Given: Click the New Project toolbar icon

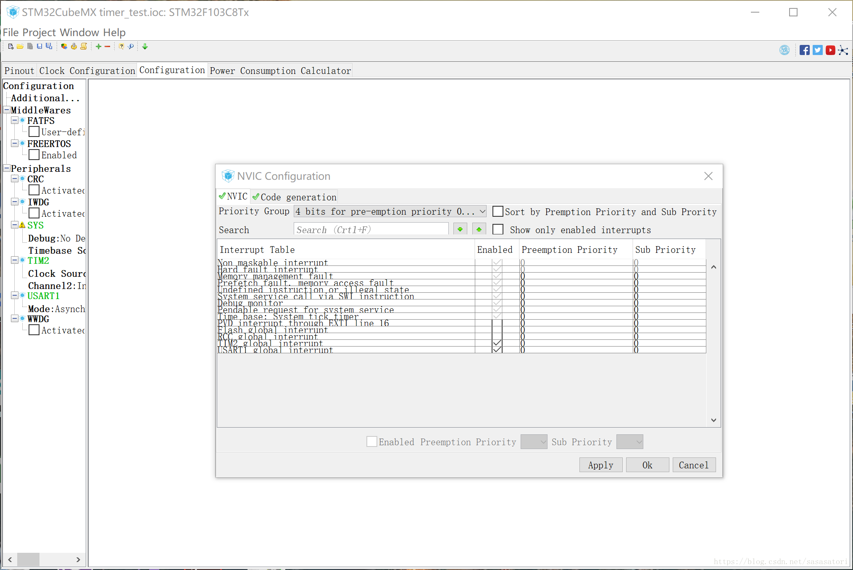Looking at the screenshot, I should tap(11, 47).
